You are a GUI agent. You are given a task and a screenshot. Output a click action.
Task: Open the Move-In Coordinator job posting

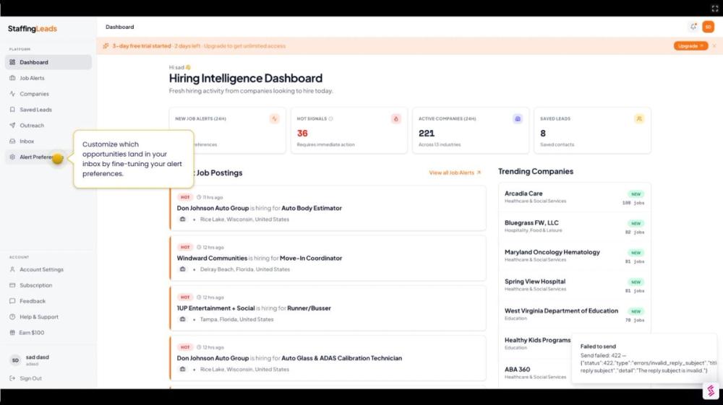click(x=328, y=258)
